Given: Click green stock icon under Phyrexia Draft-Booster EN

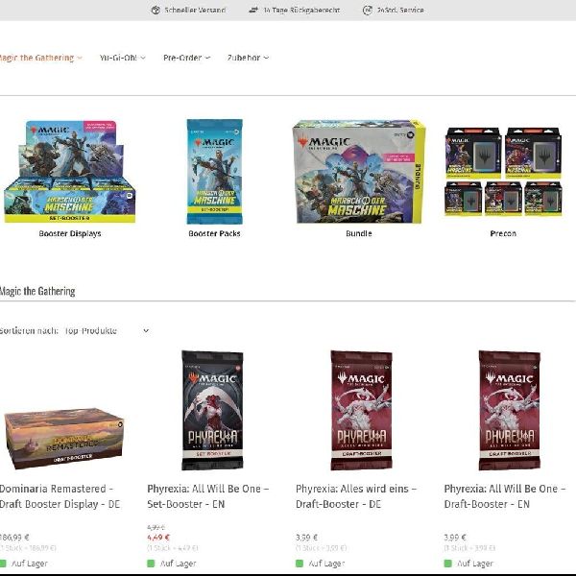Looking at the screenshot, I should tap(447, 564).
